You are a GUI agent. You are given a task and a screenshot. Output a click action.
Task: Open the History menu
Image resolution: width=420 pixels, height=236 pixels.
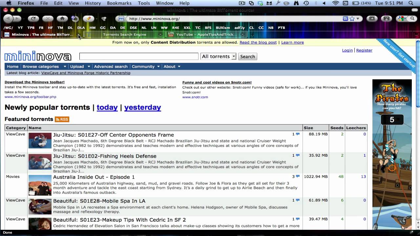93,3
